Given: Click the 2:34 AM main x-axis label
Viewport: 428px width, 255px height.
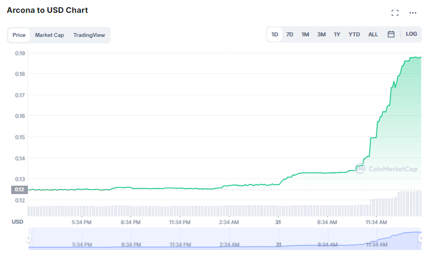Looking at the screenshot, I should click(x=229, y=222).
